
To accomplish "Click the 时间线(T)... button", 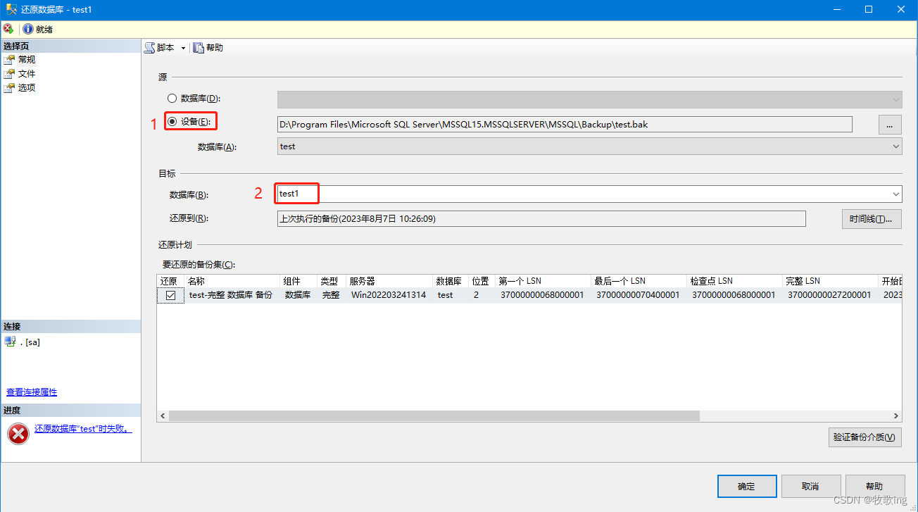I will pos(872,219).
